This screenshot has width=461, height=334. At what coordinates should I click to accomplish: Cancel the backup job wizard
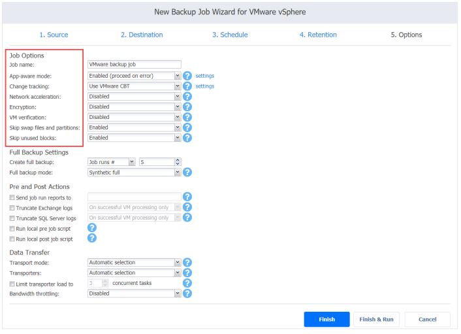[x=428, y=319]
